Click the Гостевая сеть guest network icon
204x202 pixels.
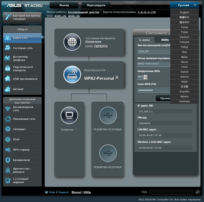click(x=7, y=48)
